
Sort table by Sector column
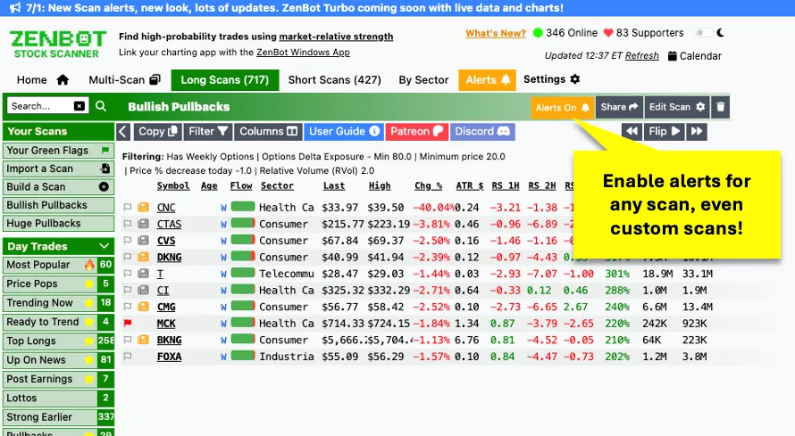click(277, 186)
